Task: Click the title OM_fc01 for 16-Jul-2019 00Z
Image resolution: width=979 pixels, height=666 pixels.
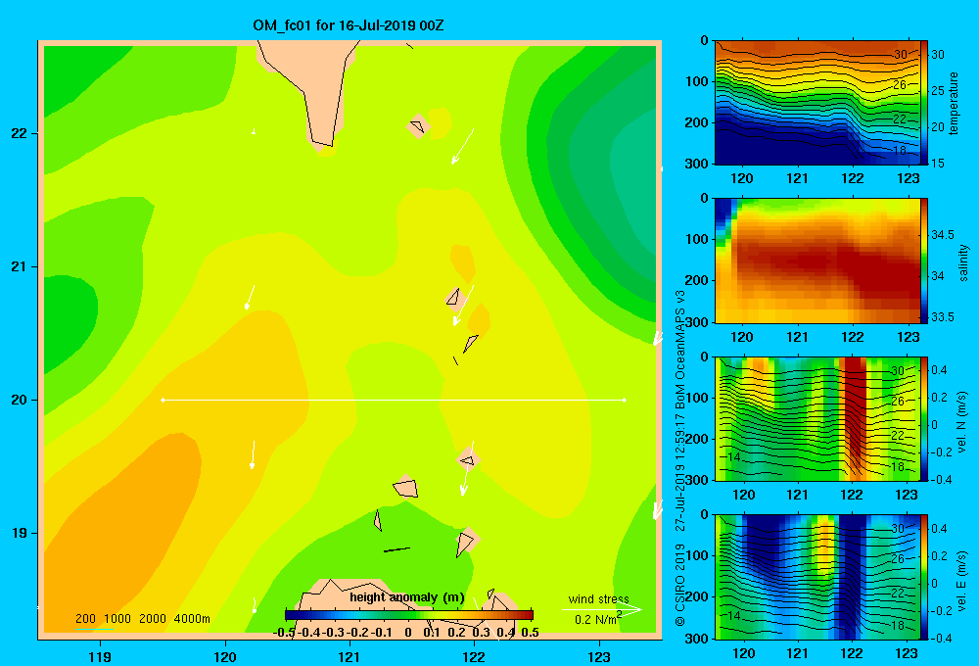Action: (348, 25)
